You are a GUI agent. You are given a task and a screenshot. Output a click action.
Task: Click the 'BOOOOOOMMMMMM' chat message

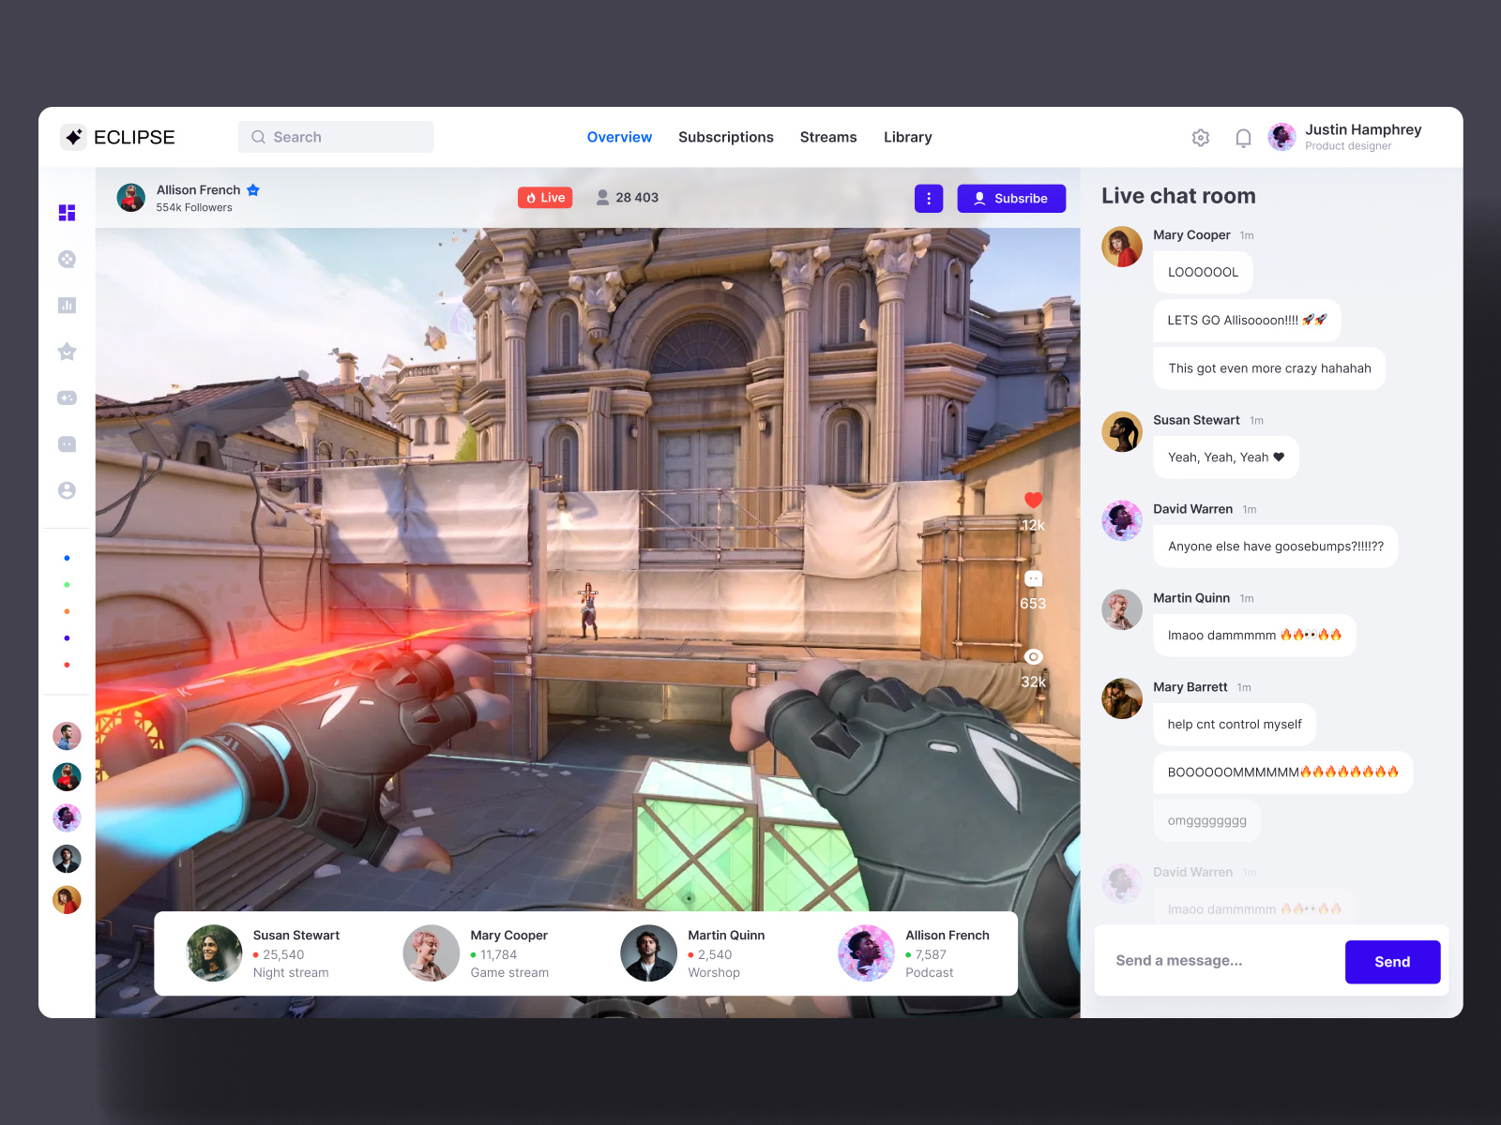(x=1282, y=772)
